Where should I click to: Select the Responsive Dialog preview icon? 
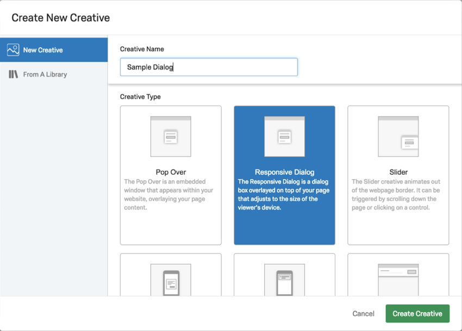click(284, 137)
